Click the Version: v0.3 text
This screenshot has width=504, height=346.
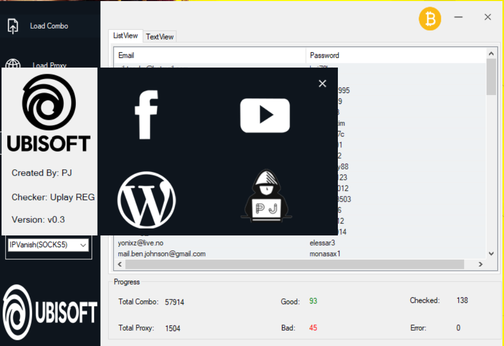pyautogui.click(x=38, y=220)
